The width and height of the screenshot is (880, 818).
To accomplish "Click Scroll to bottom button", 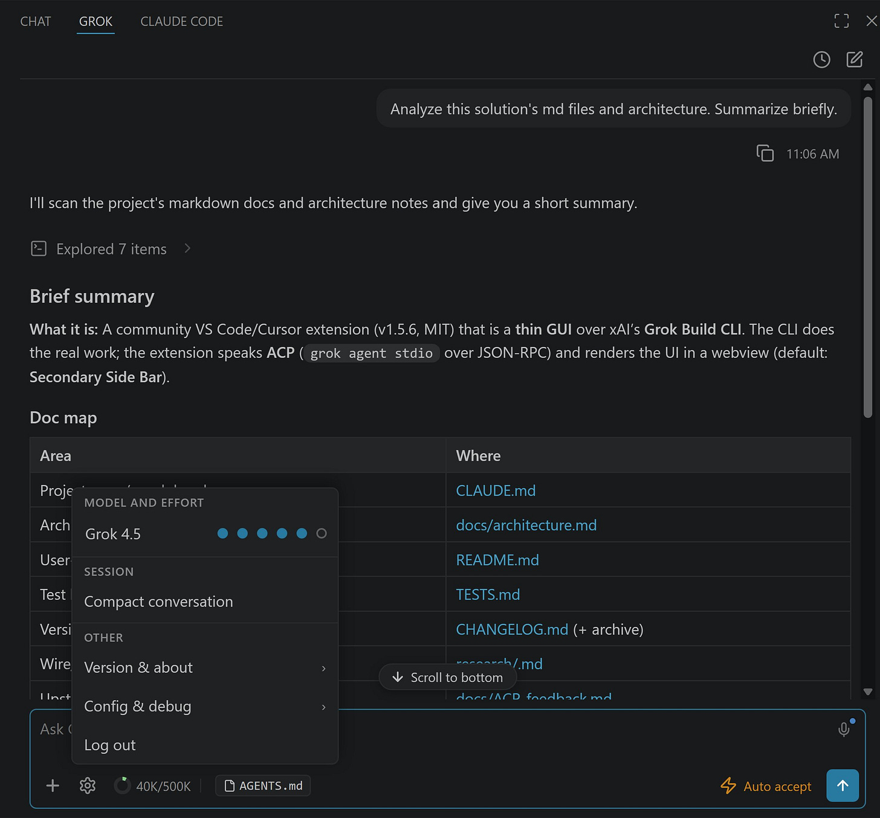I will (x=448, y=677).
